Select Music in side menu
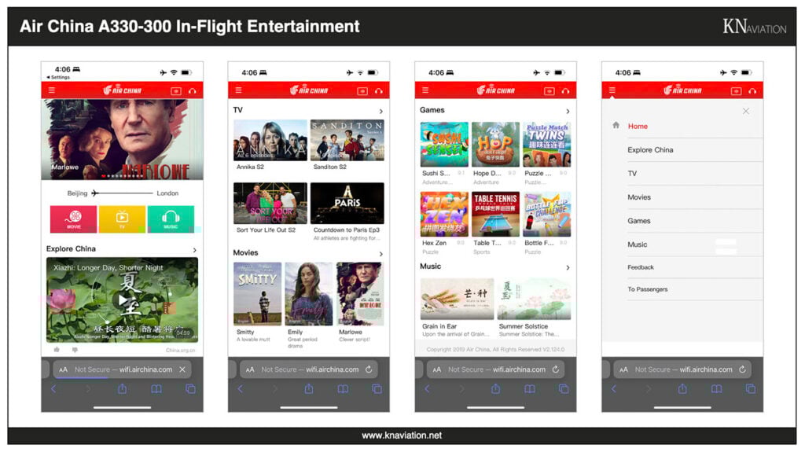805x452 pixels. (637, 244)
